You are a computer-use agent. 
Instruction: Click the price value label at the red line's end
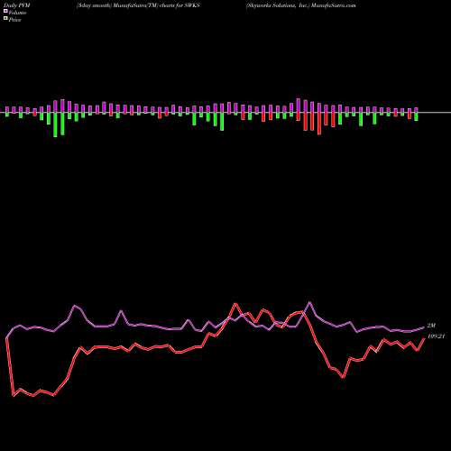click(x=436, y=336)
